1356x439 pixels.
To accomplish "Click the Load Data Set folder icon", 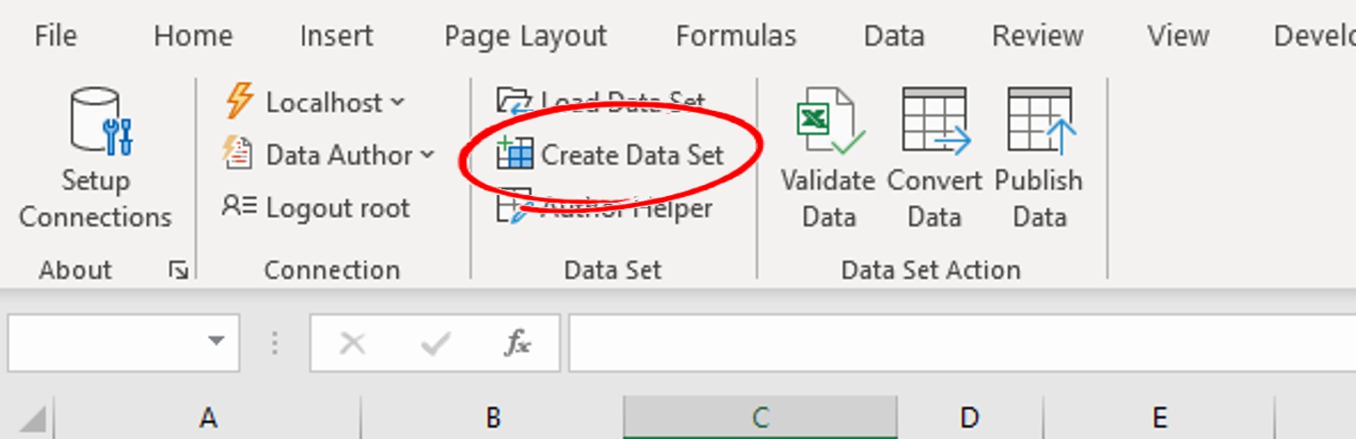I will click(x=513, y=101).
